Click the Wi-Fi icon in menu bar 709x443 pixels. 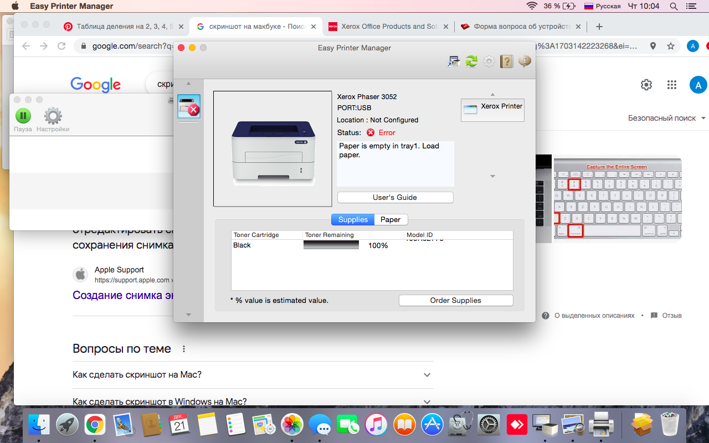click(x=532, y=6)
